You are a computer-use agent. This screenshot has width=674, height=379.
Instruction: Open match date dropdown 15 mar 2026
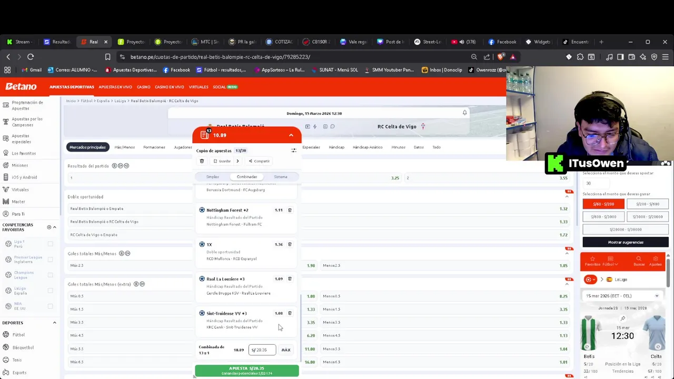pos(622,296)
